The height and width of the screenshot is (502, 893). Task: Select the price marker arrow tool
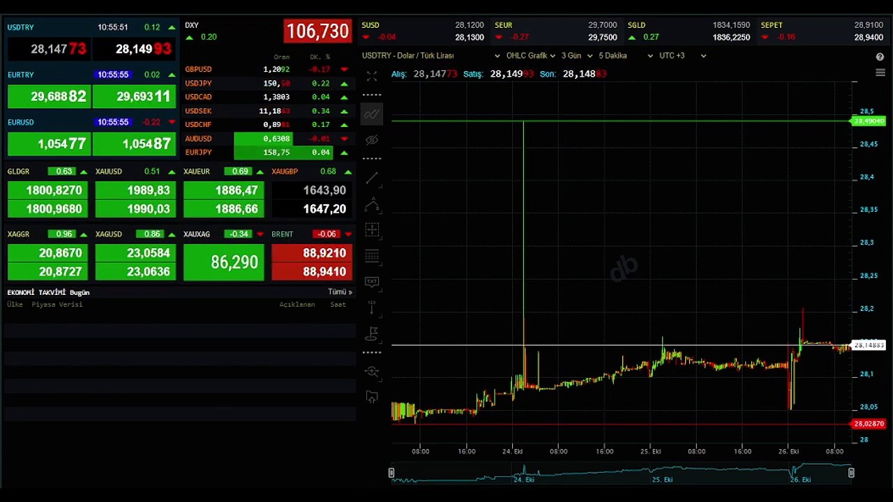click(372, 307)
